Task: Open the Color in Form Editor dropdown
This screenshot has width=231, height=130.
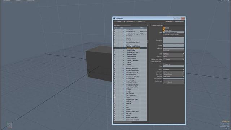Action: coord(174,59)
